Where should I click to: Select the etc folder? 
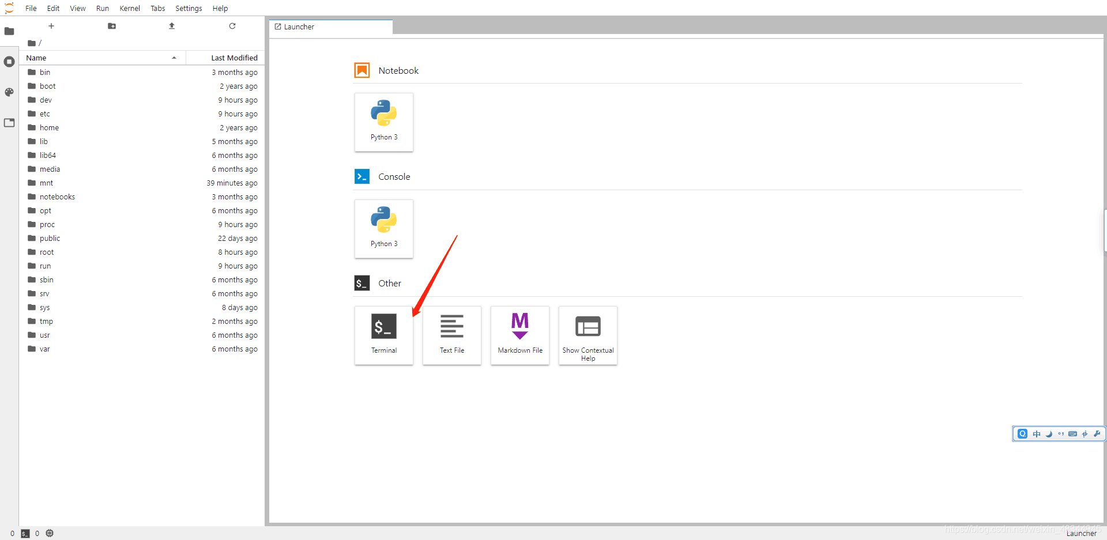pos(142,114)
